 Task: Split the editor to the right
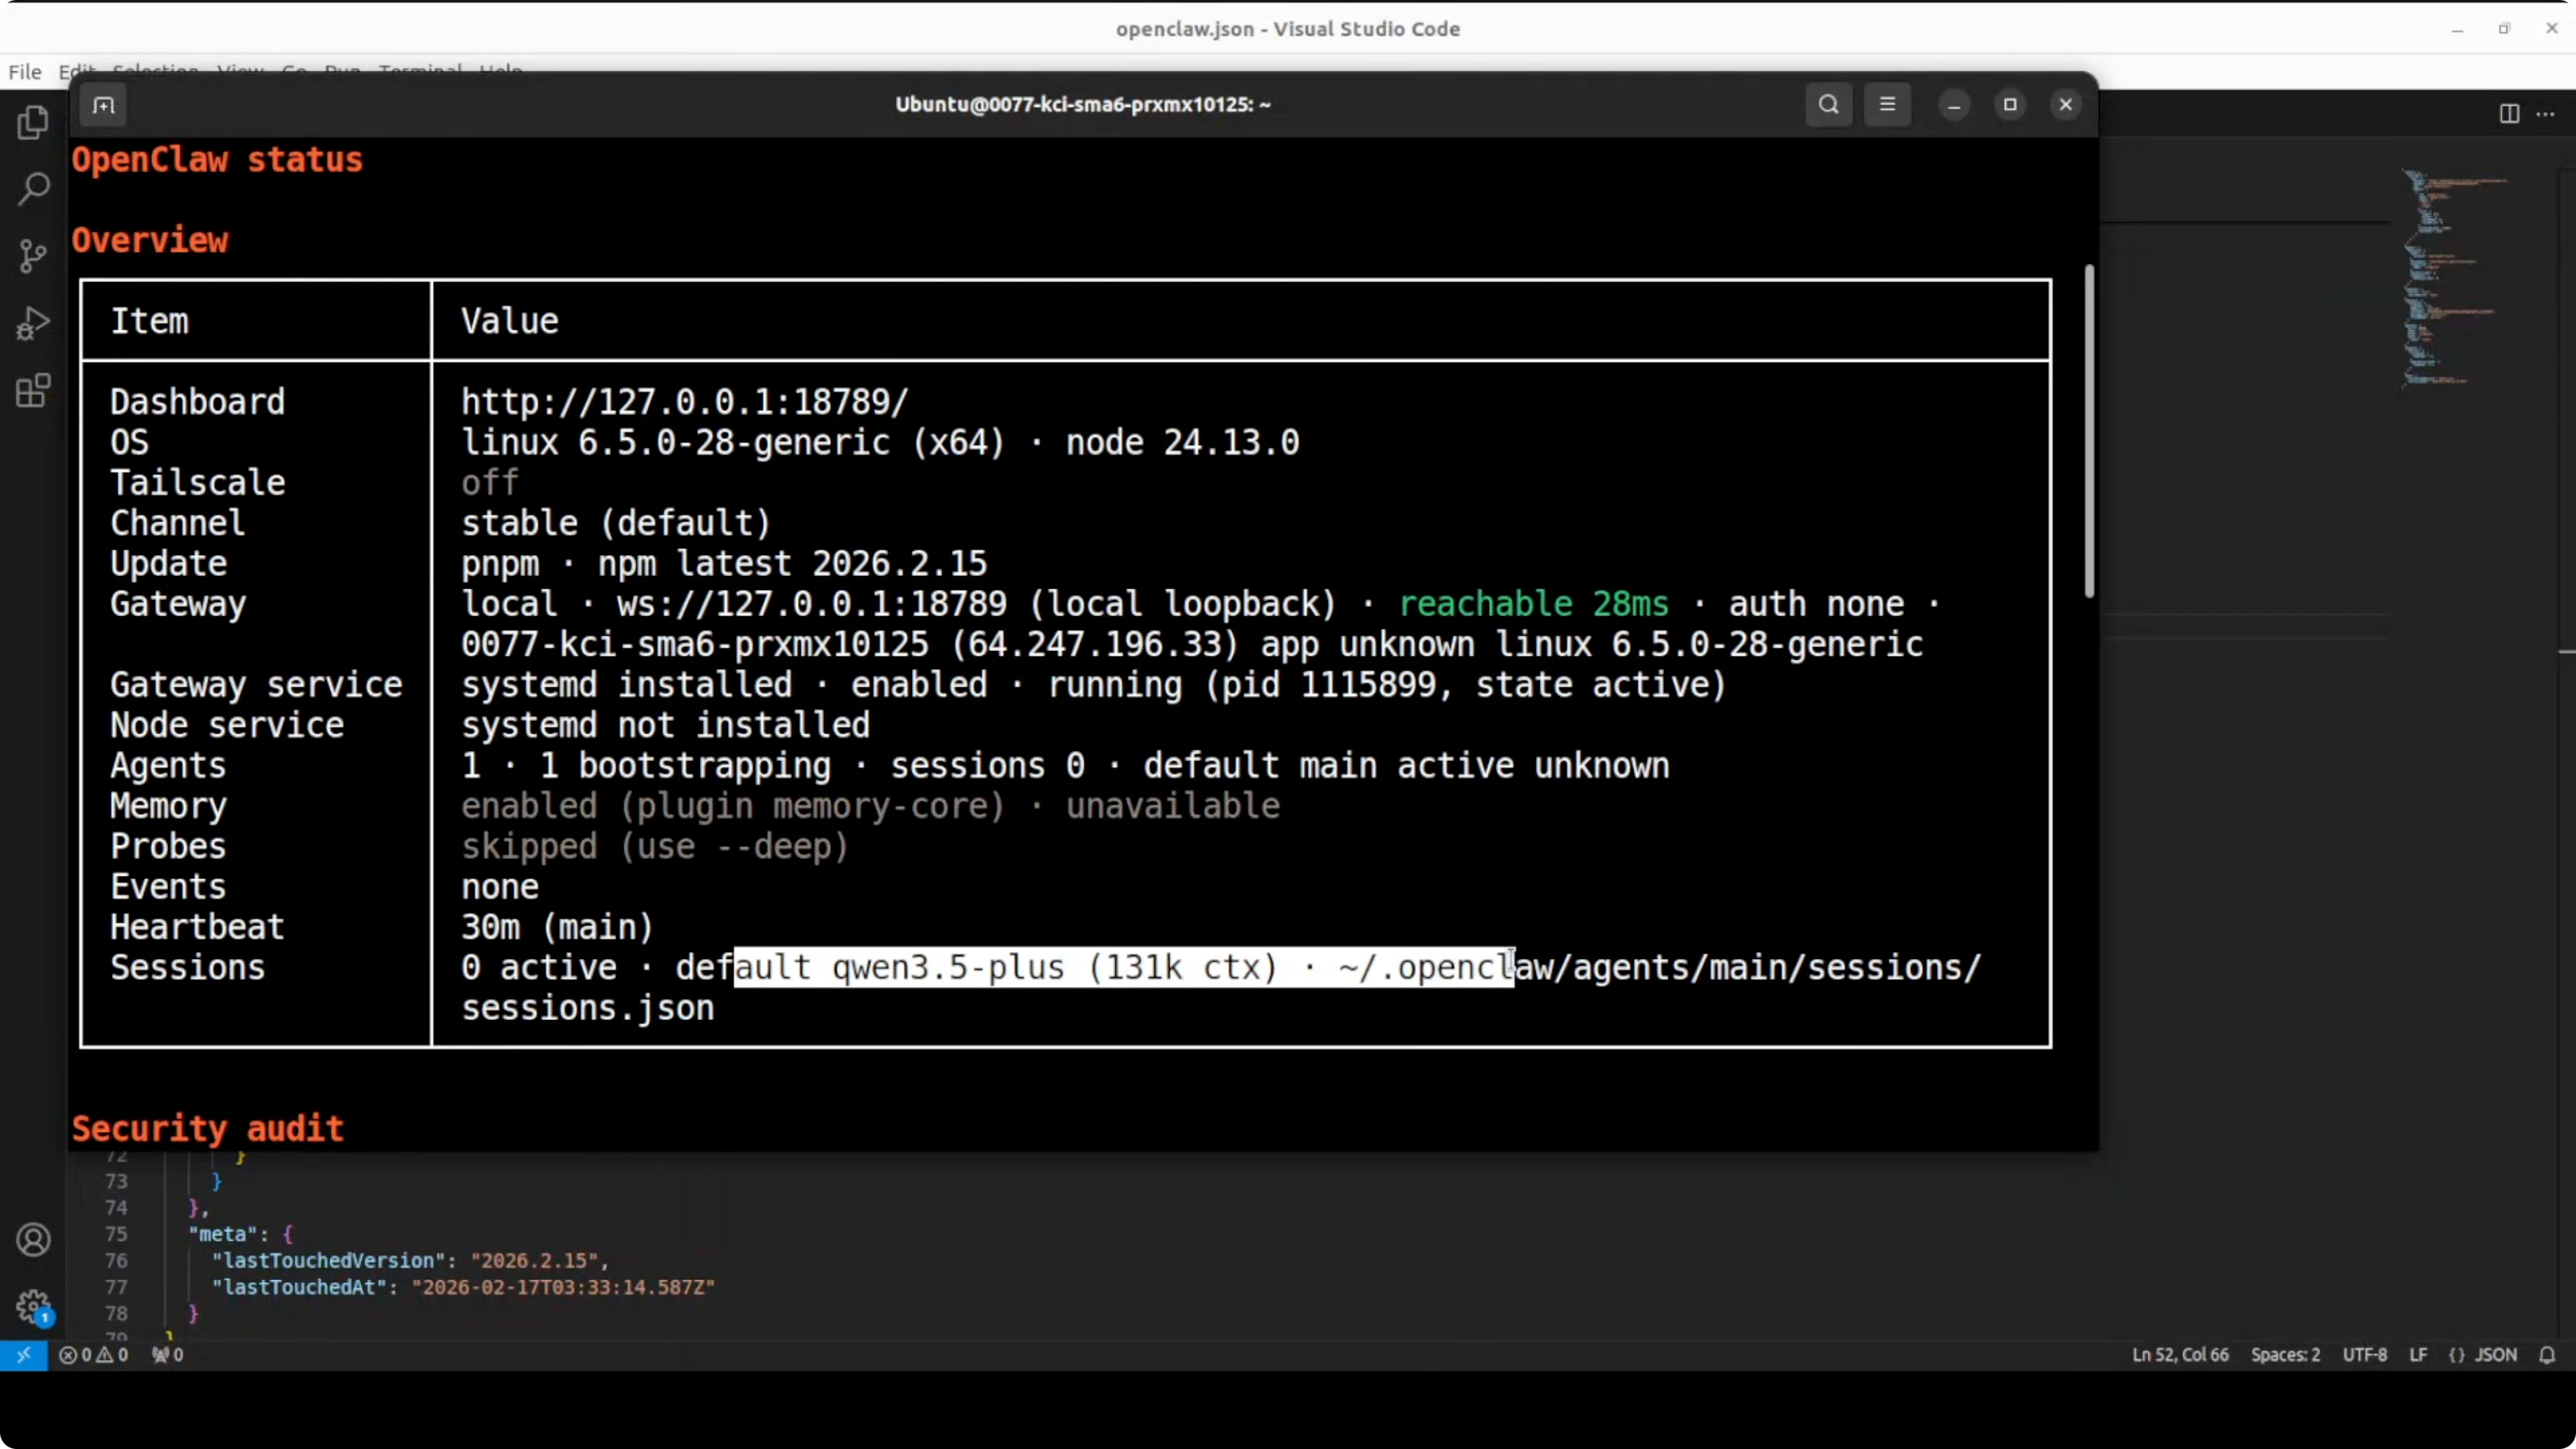[2509, 114]
